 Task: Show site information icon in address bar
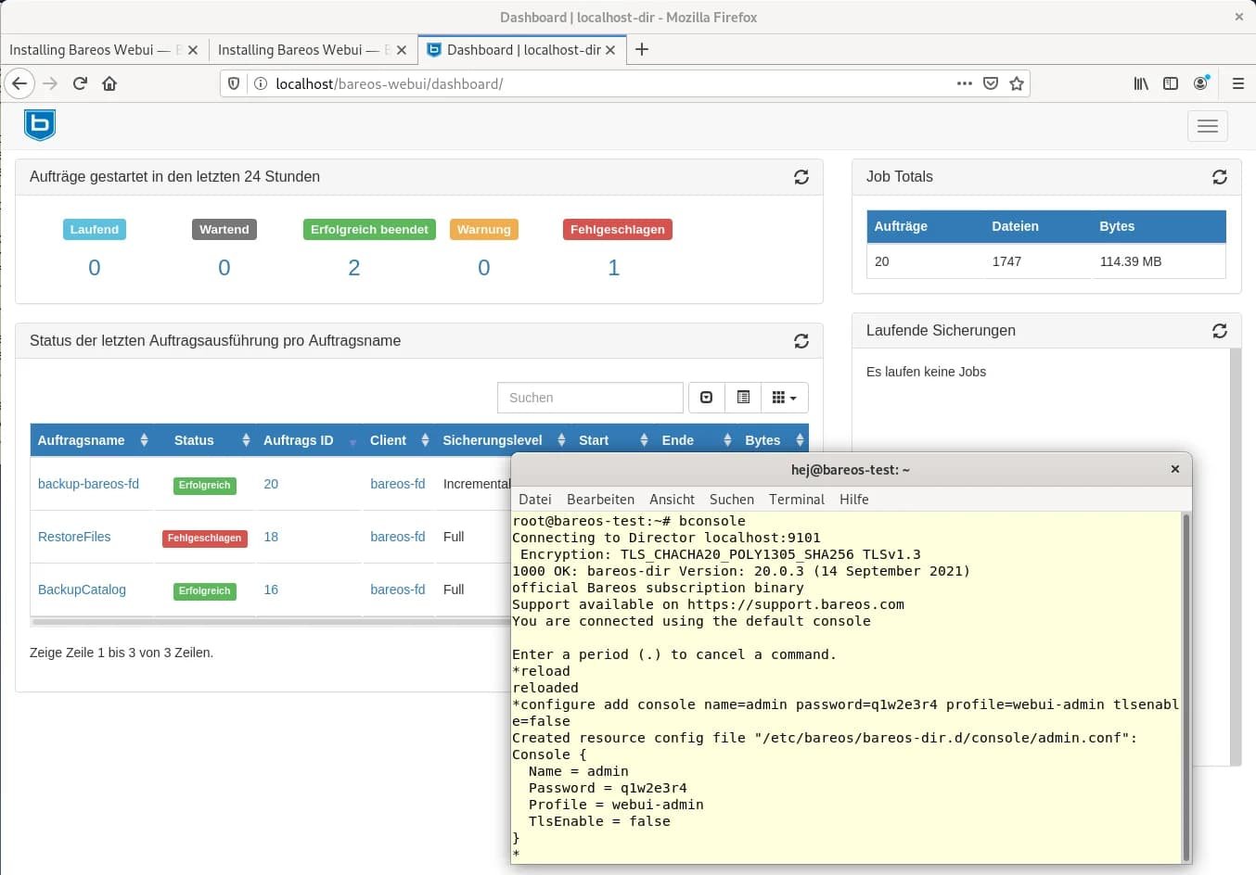pyautogui.click(x=261, y=83)
